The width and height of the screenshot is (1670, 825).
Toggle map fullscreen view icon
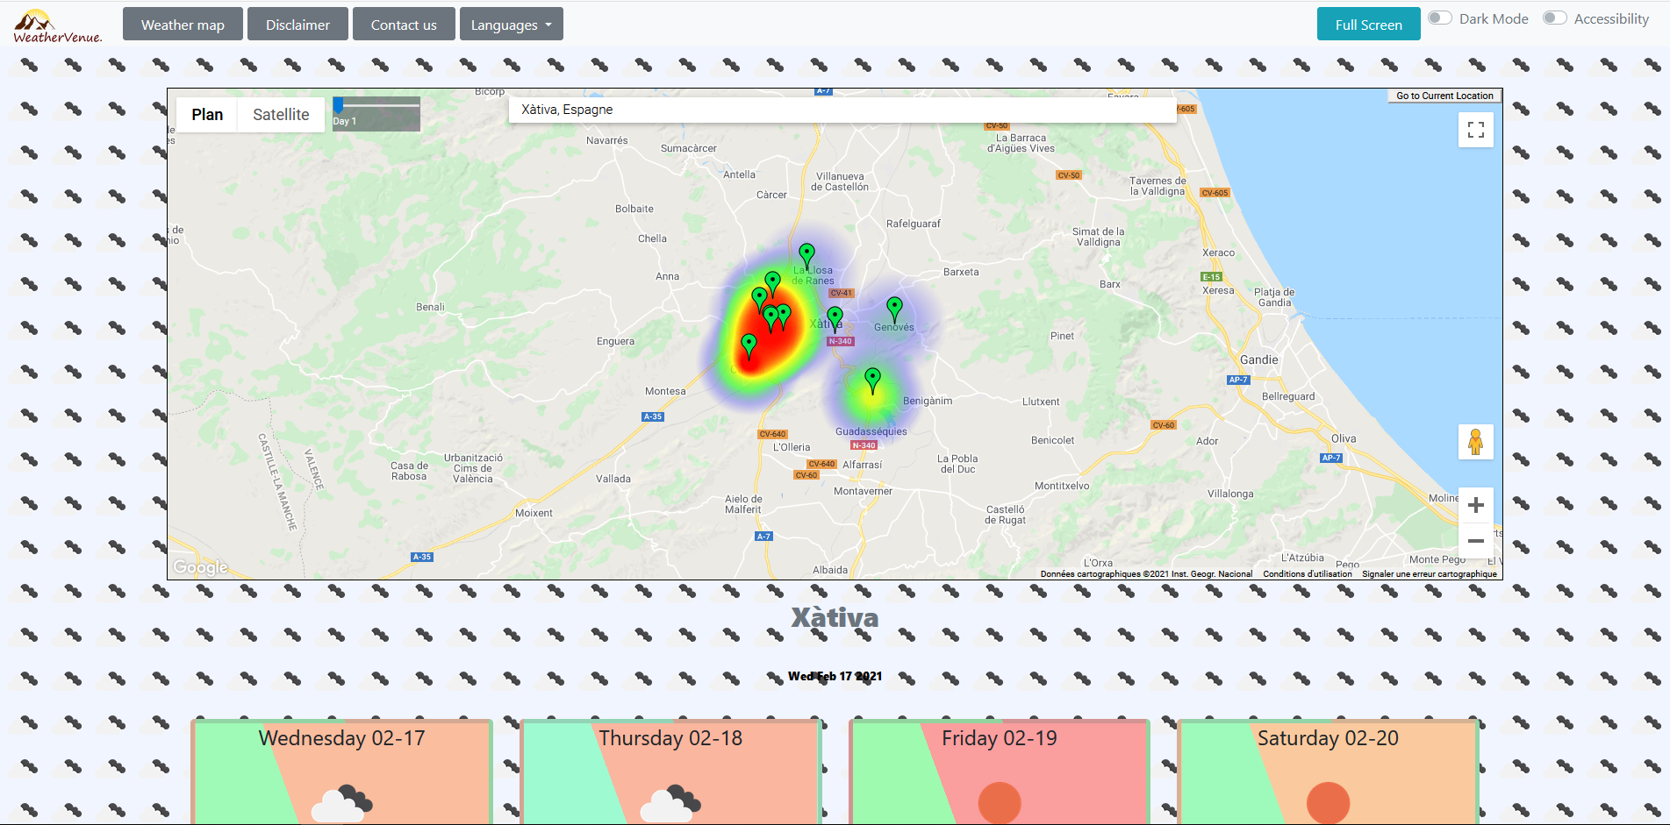pyautogui.click(x=1476, y=130)
